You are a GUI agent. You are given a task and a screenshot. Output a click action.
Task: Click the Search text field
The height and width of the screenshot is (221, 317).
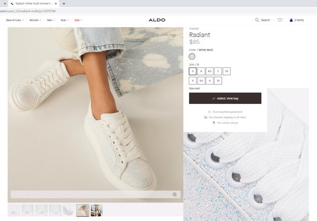pos(266,20)
